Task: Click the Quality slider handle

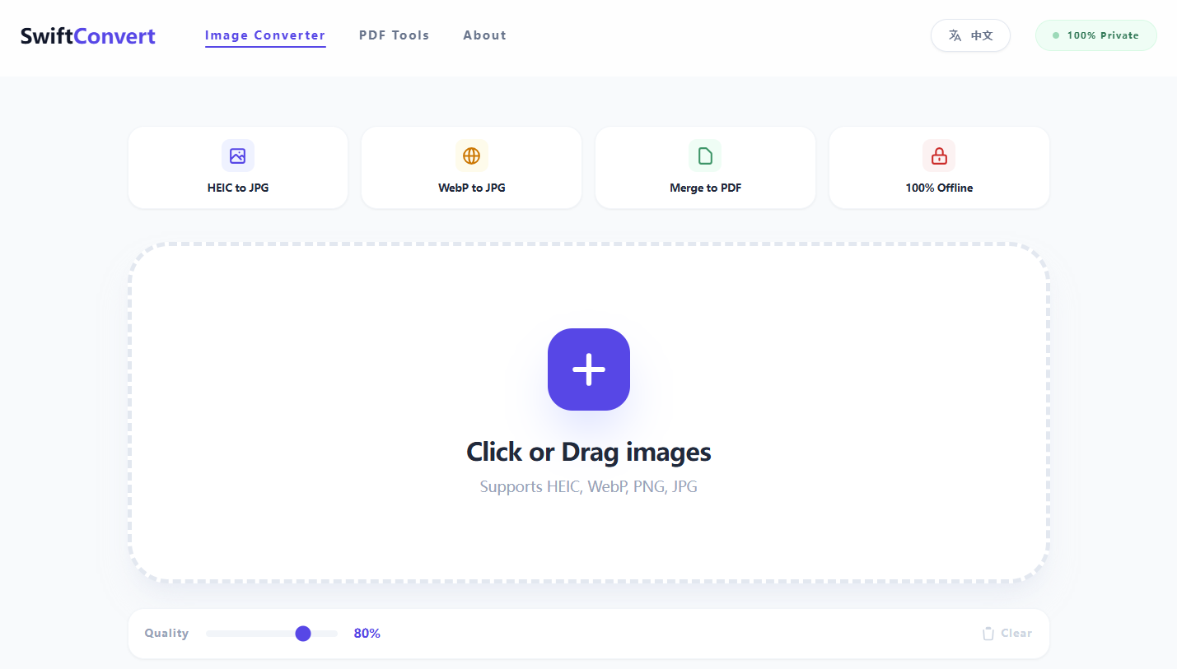Action: (303, 633)
